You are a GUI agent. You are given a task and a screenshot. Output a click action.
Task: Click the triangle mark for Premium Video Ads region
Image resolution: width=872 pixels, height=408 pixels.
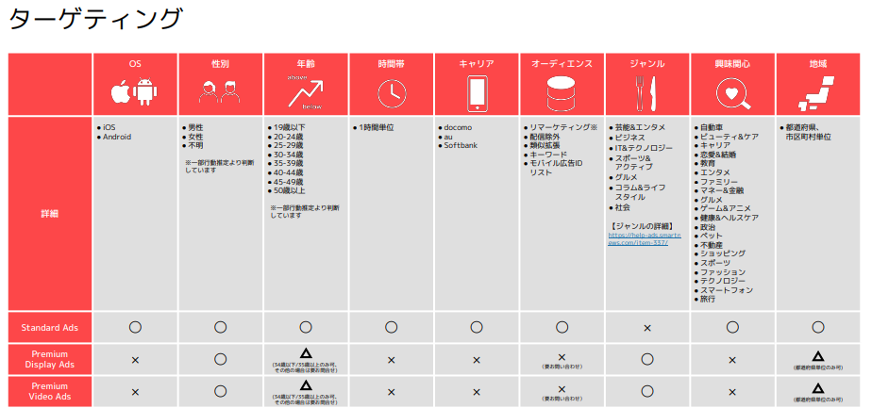point(817,386)
